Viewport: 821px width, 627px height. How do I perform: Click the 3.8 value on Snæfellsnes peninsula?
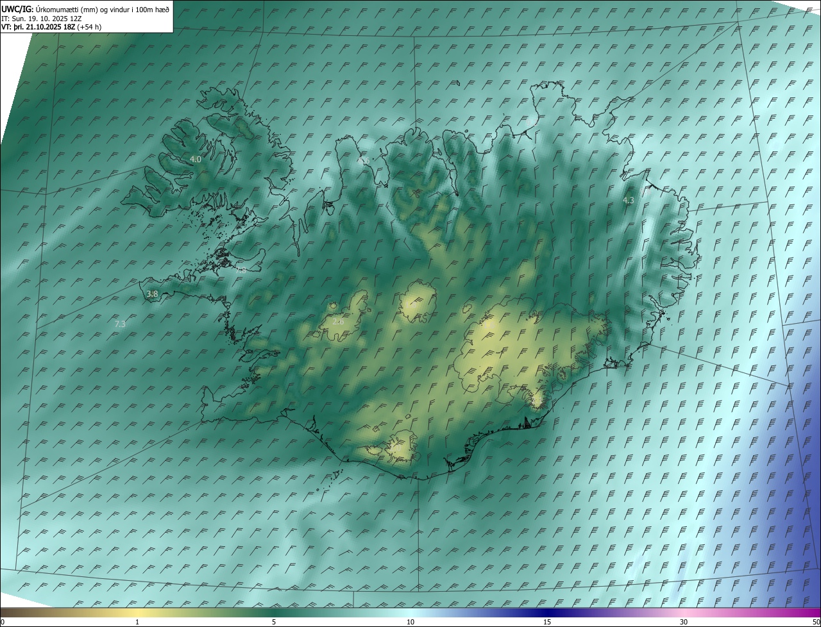pos(152,294)
